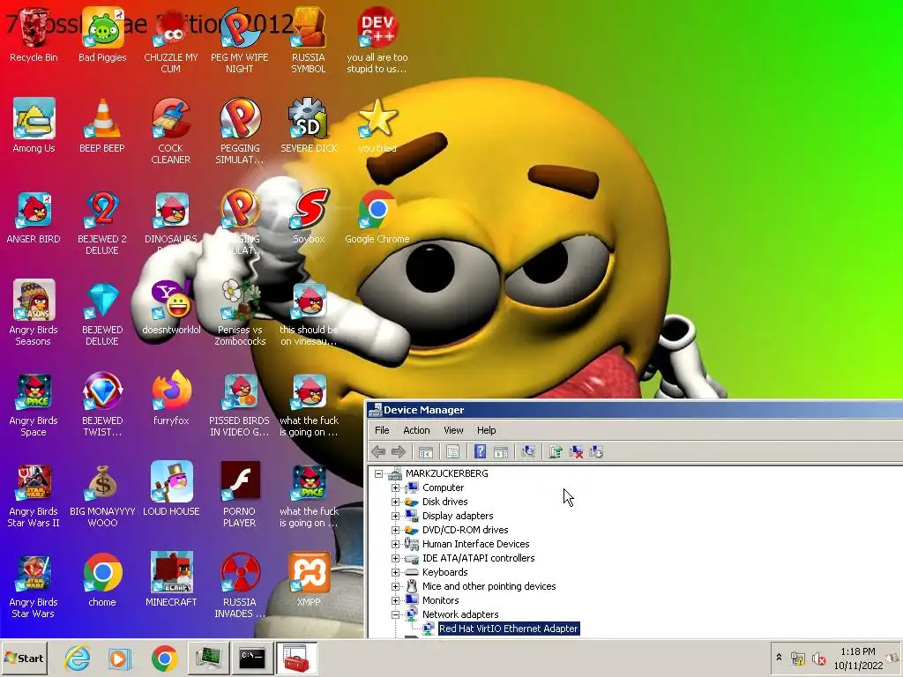Select the Recycle Bin desktop icon
903x677 pixels.
34,35
